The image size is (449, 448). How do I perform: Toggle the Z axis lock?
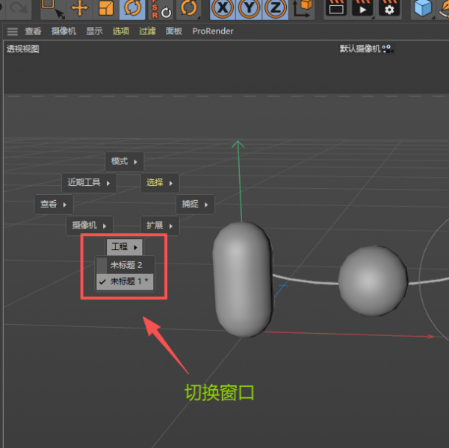click(x=276, y=8)
